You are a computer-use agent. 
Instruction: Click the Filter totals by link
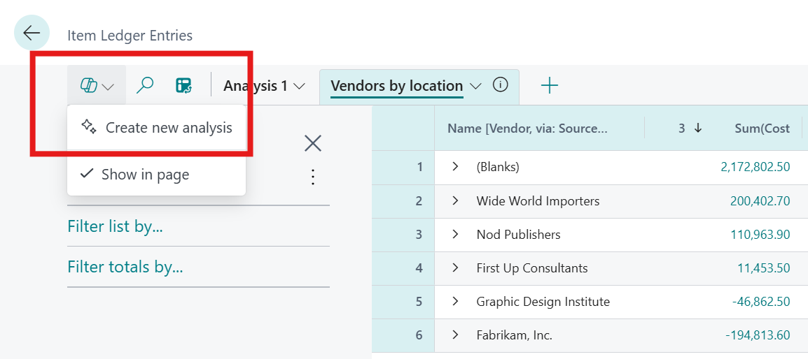point(125,267)
